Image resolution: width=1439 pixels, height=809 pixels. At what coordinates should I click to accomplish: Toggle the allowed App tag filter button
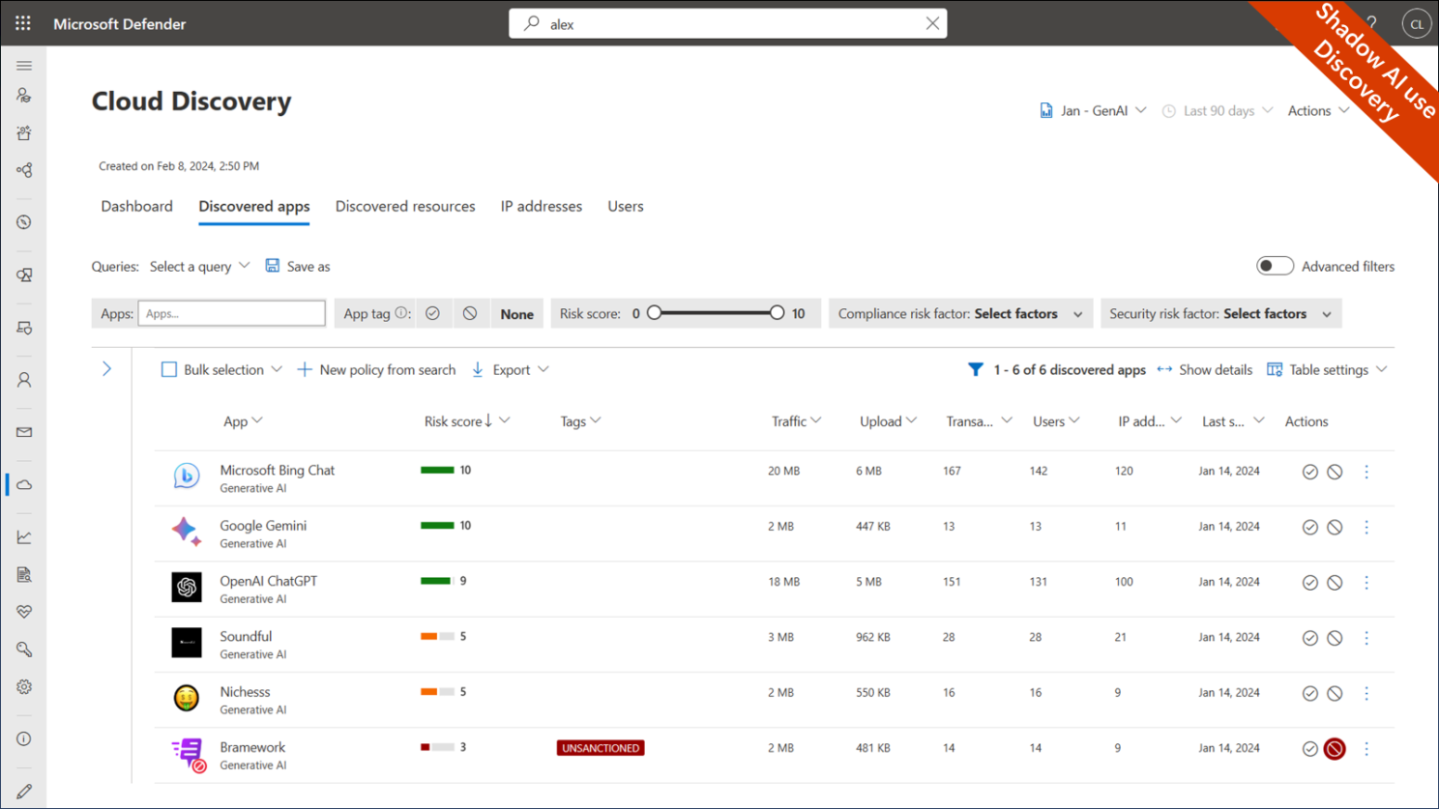[432, 312]
